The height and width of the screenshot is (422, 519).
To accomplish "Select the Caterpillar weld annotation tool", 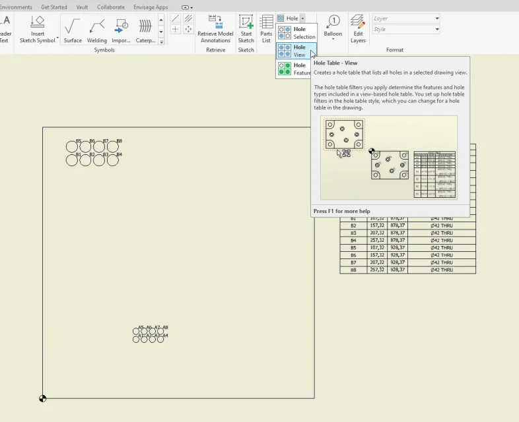I will pos(145,31).
